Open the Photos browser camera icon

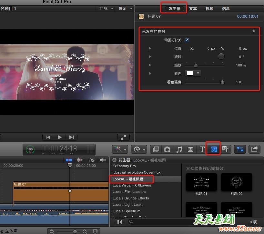pos(167,149)
